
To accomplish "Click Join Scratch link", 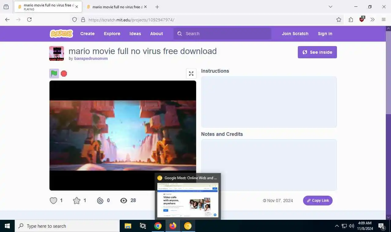I will (295, 34).
